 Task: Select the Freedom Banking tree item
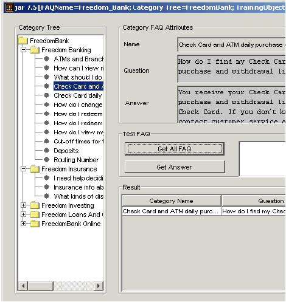click(66, 50)
